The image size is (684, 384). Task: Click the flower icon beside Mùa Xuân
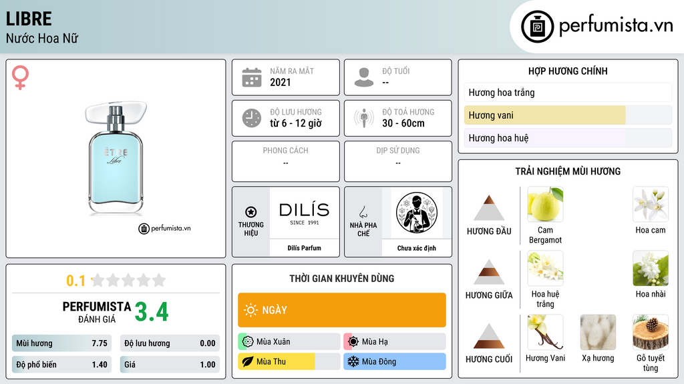[248, 342]
